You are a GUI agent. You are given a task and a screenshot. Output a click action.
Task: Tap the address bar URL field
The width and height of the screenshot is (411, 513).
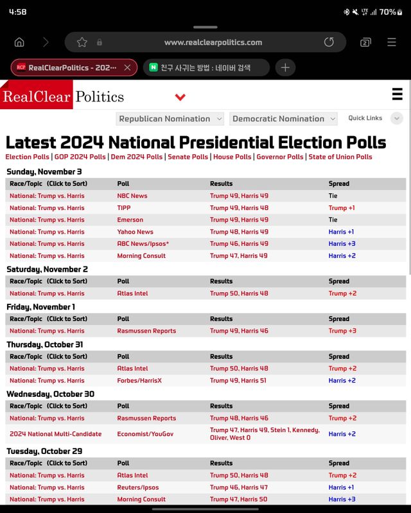point(213,42)
